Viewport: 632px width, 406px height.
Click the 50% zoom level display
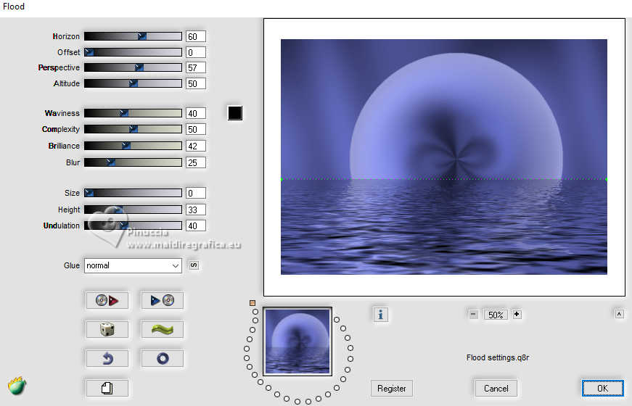496,315
